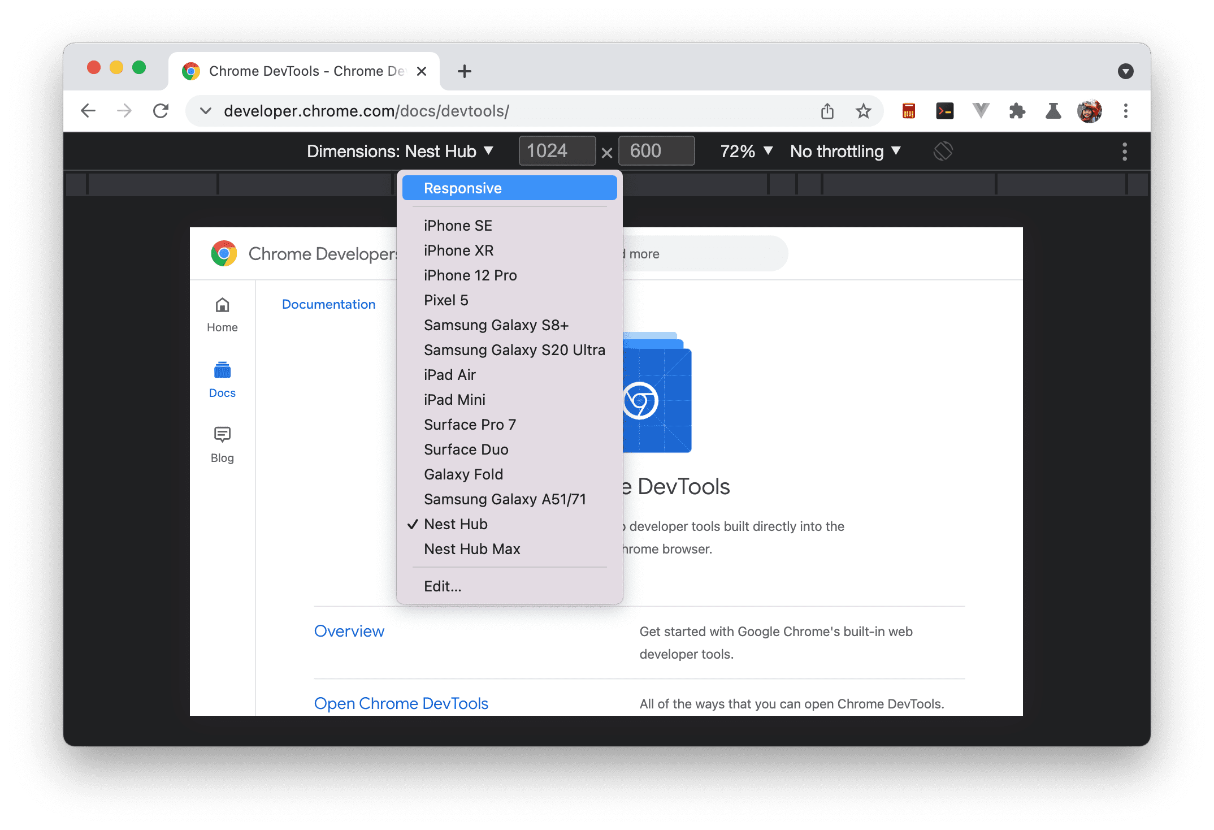Select iPhone SE from device list

(458, 225)
